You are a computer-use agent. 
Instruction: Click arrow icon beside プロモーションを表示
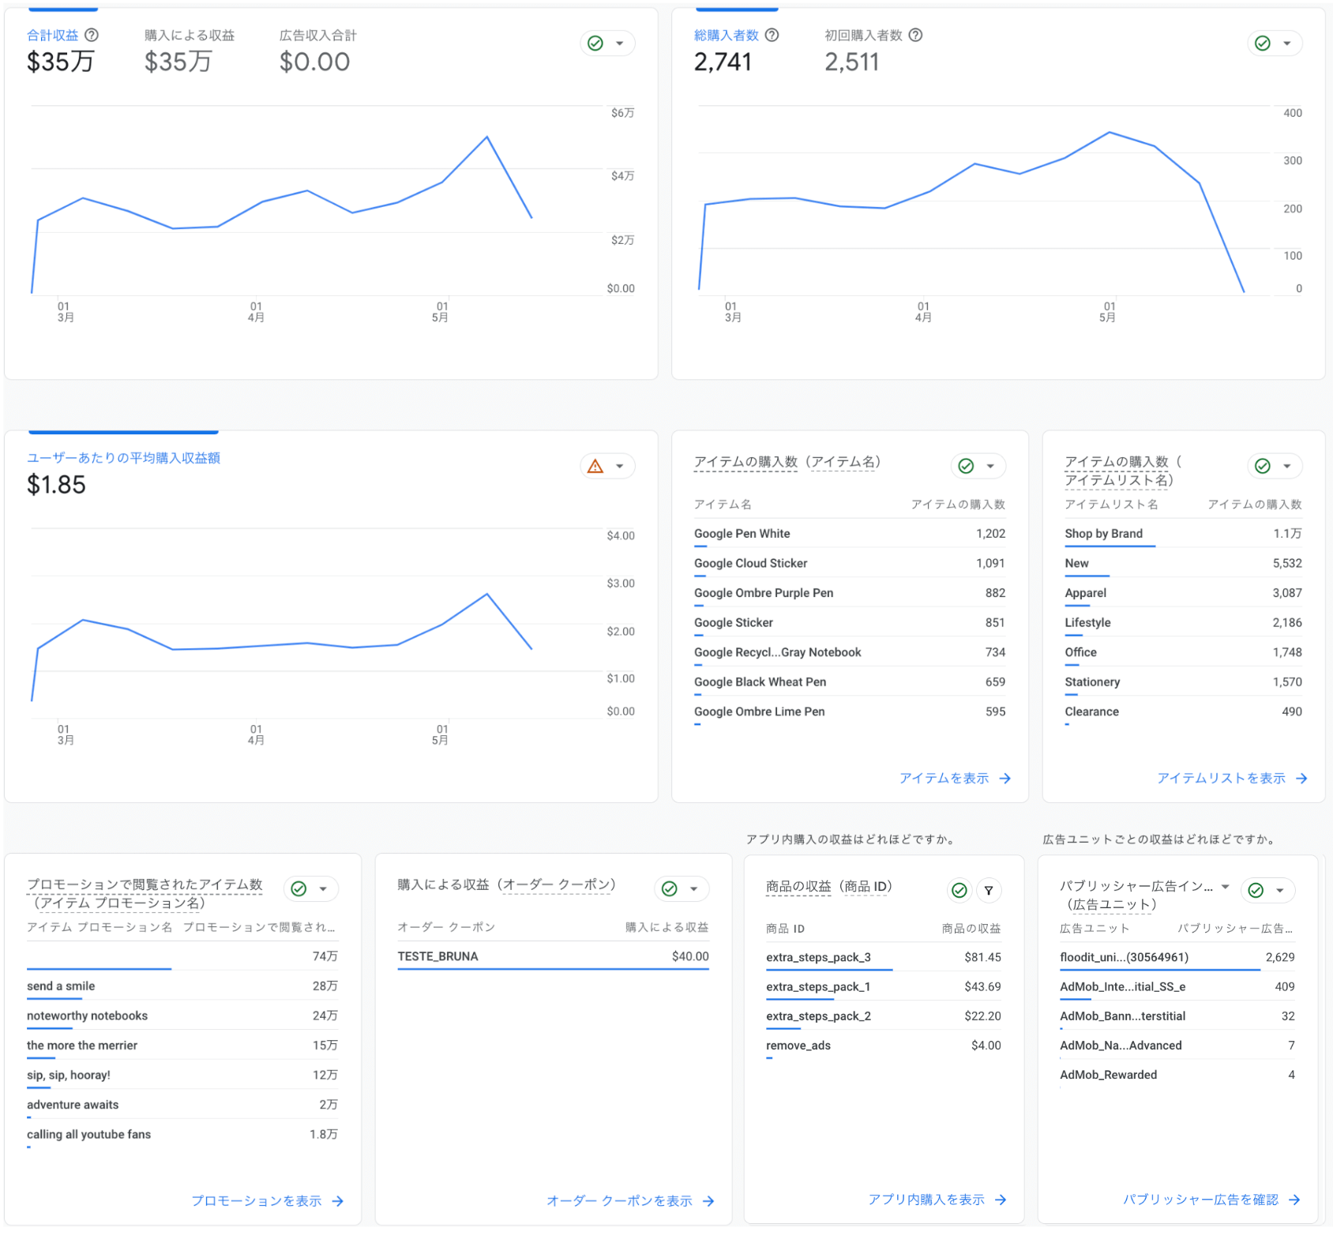coord(338,1200)
